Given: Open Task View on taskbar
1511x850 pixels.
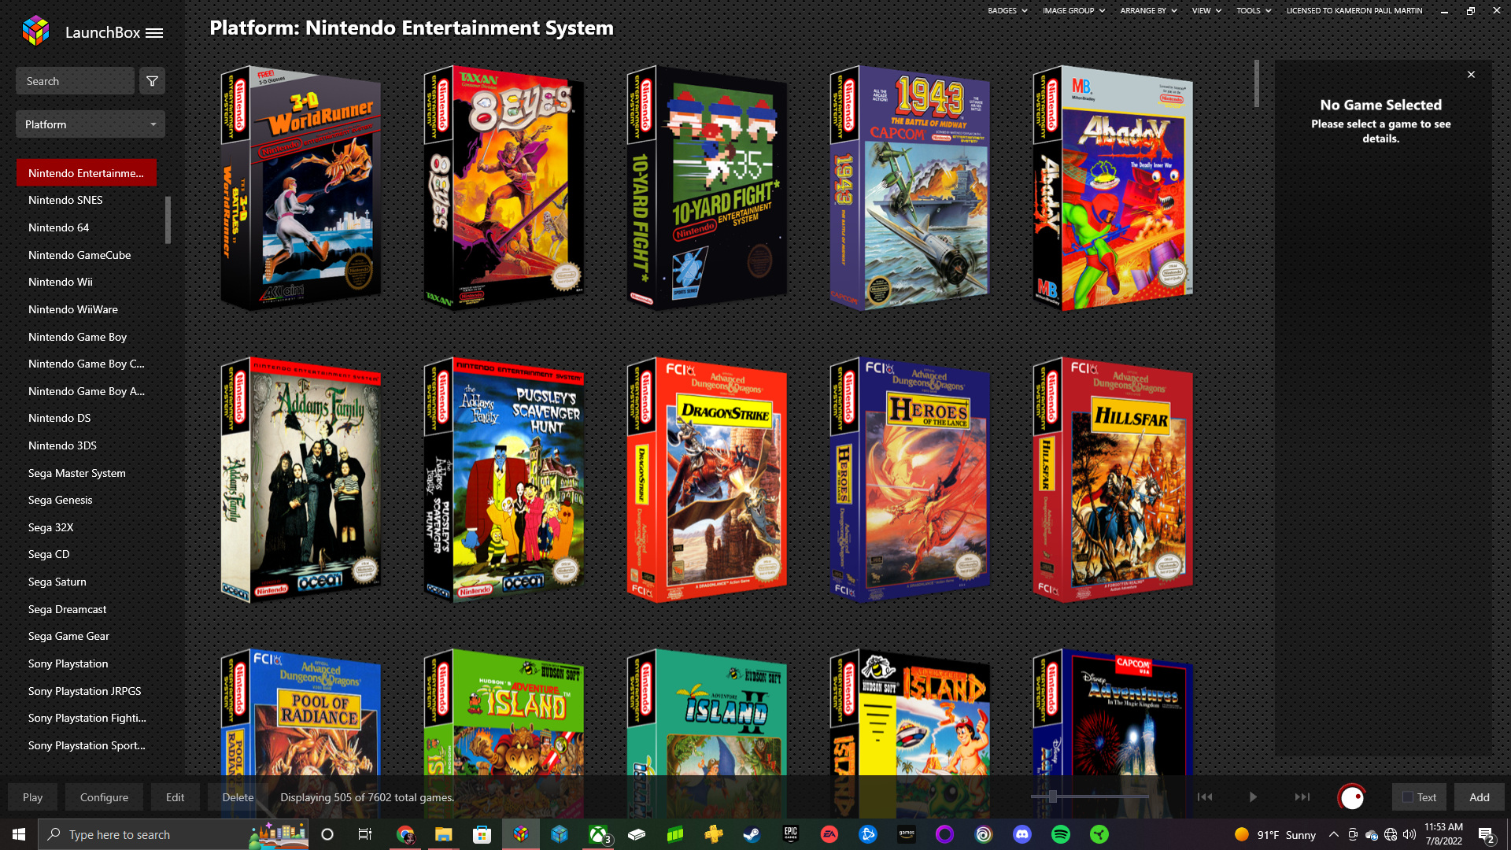Looking at the screenshot, I should pos(364,834).
